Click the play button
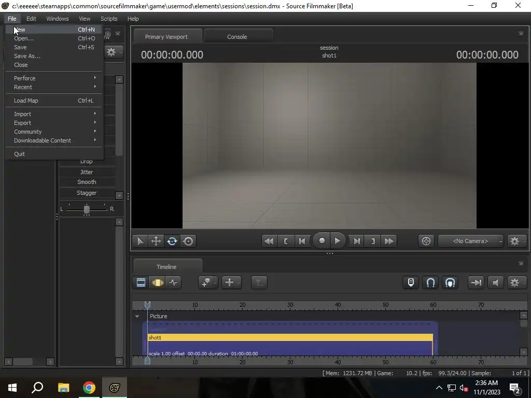The width and height of the screenshot is (531, 398). tap(337, 240)
